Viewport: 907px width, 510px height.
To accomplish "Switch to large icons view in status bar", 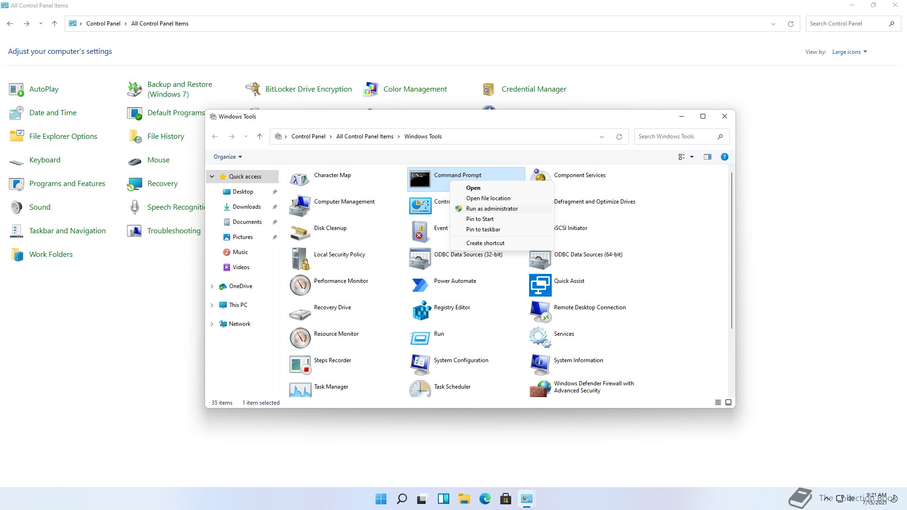I will (728, 403).
